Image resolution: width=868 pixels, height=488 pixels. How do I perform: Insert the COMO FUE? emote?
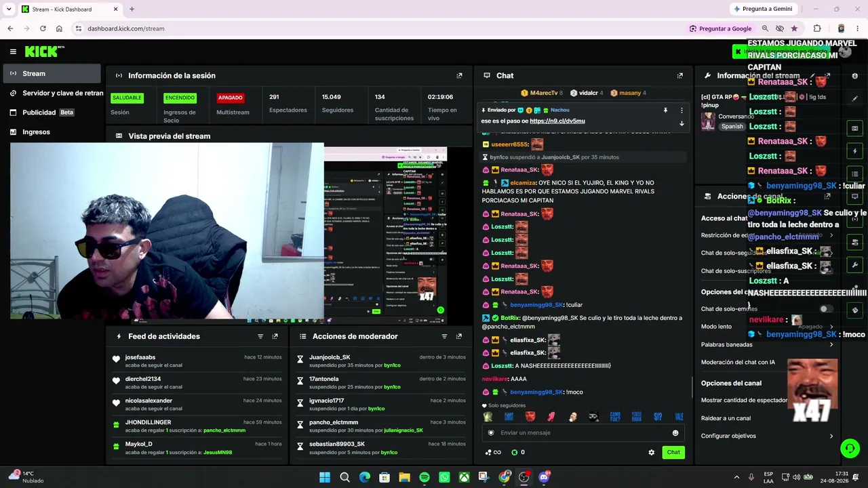point(615,416)
